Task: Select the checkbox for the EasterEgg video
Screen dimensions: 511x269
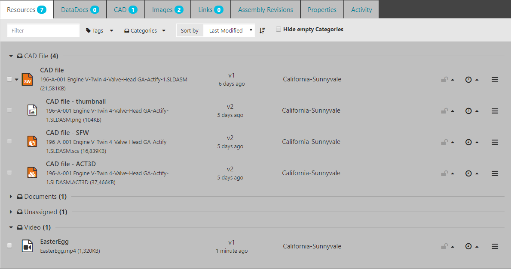Action: [9, 245]
